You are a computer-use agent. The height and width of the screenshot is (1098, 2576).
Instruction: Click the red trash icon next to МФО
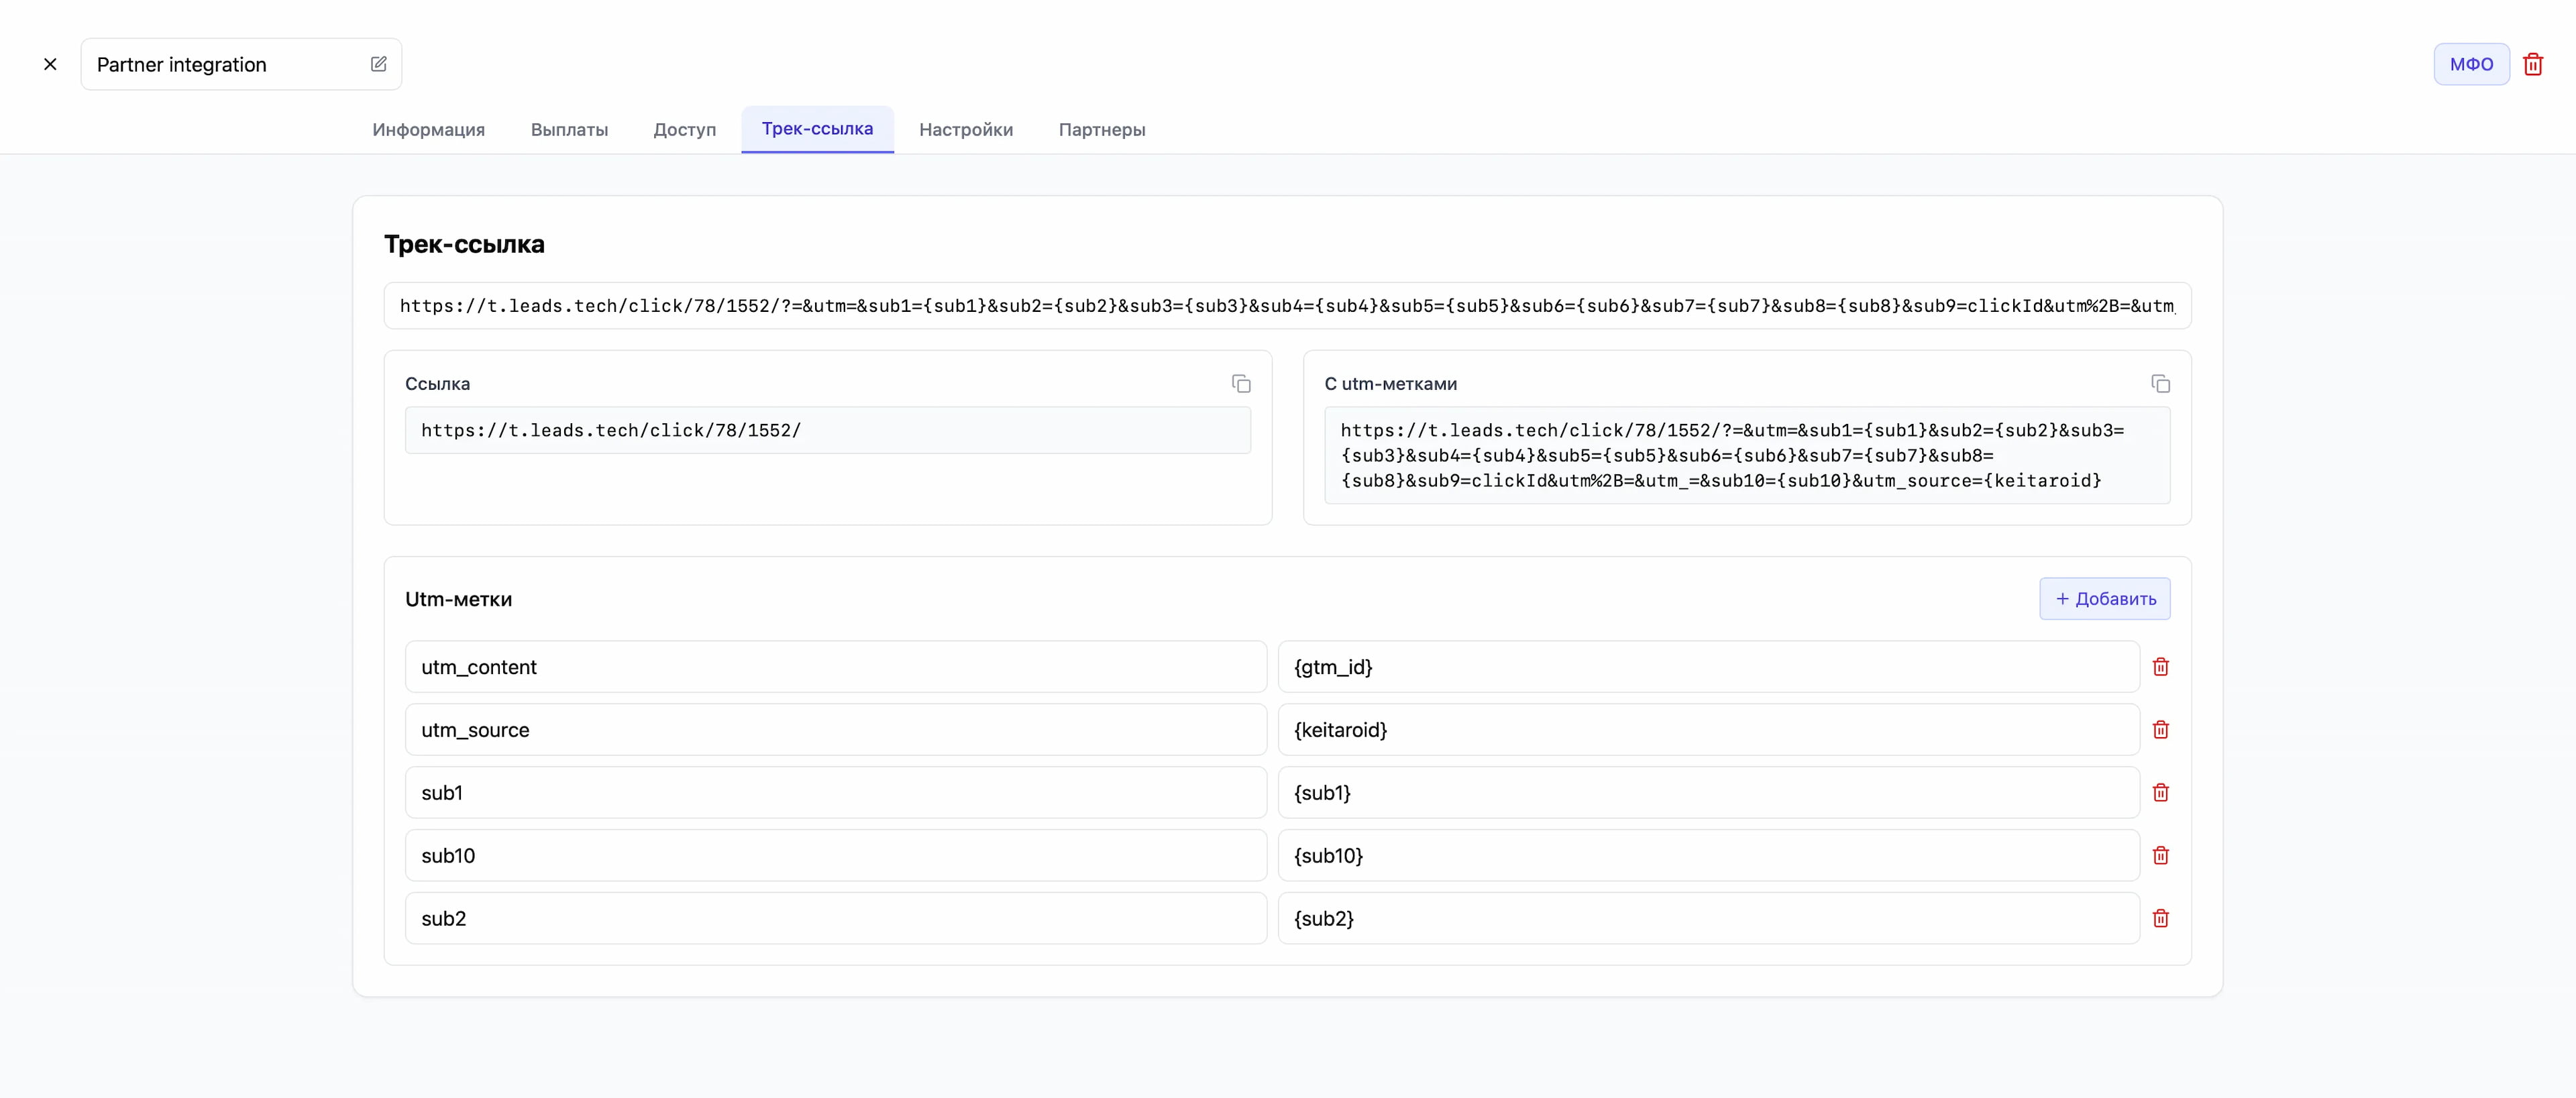pos(2532,64)
